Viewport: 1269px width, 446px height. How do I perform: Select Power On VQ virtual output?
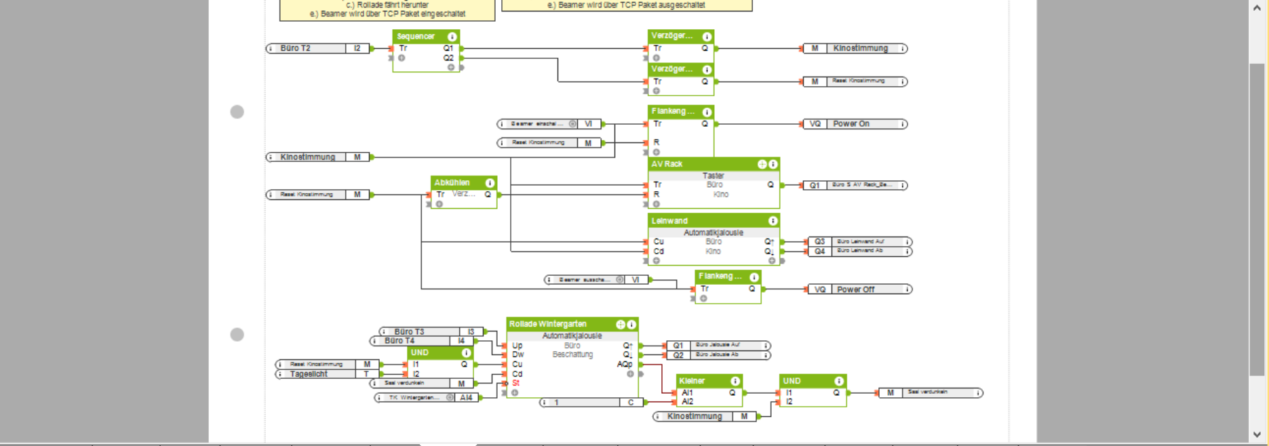pos(855,124)
